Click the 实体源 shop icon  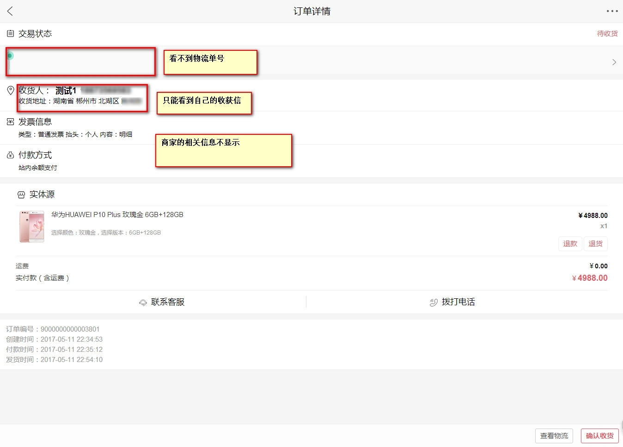21,195
